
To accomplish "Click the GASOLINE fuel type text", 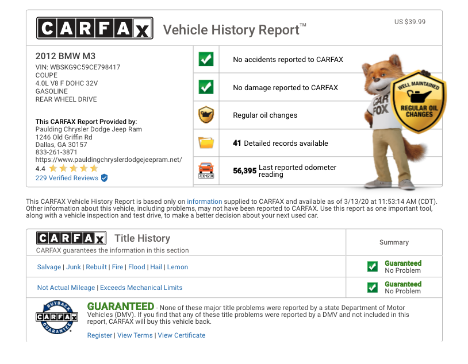I will pyautogui.click(x=51, y=91).
